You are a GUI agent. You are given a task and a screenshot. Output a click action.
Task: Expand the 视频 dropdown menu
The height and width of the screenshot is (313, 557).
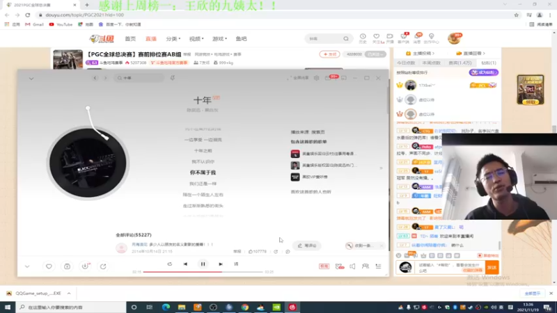(196, 39)
